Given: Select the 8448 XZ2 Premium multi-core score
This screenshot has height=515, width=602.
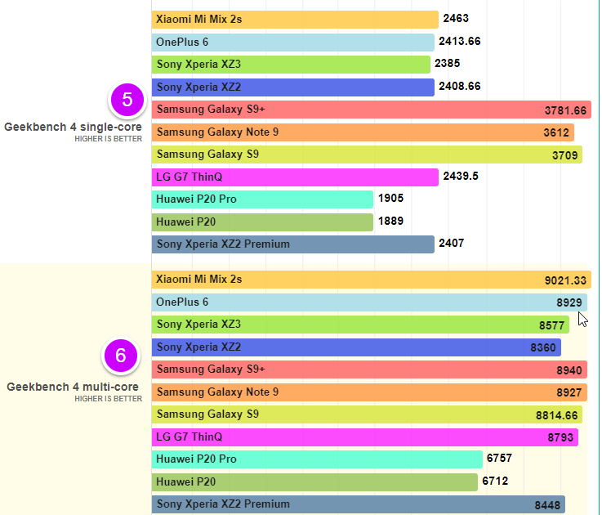Looking at the screenshot, I should 547,505.
